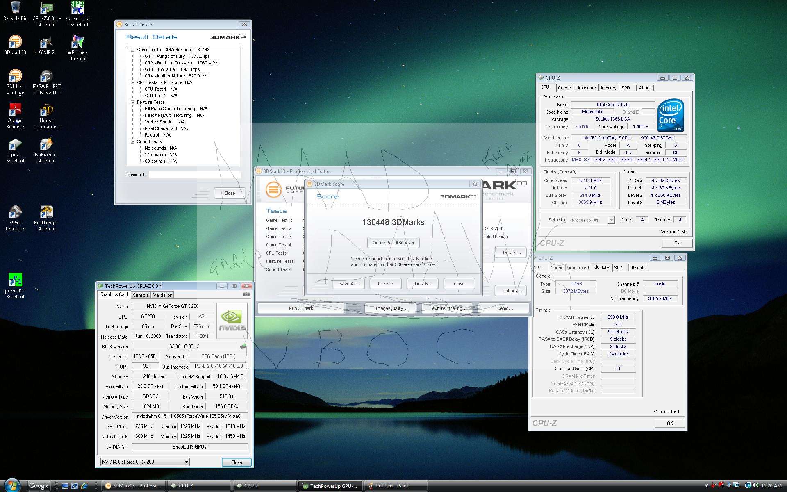This screenshot has width=787, height=492.
Task: Switch to 3DMark03 Professional taskbar button
Action: coord(134,486)
